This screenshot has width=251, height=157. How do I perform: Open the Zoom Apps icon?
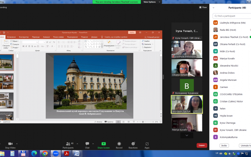click(147, 144)
